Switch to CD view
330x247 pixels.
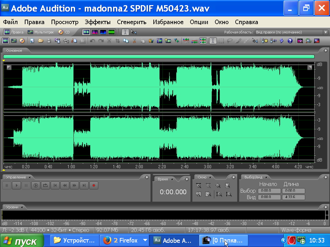click(x=64, y=32)
